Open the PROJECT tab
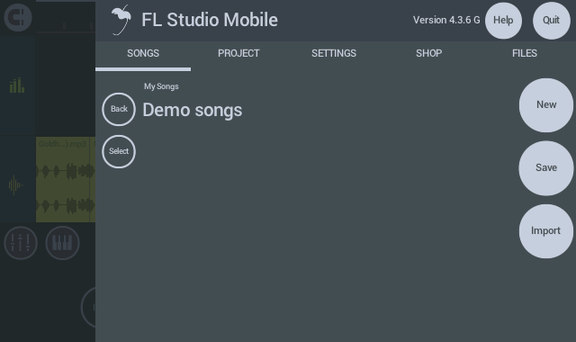The width and height of the screenshot is (576, 342). (x=238, y=54)
